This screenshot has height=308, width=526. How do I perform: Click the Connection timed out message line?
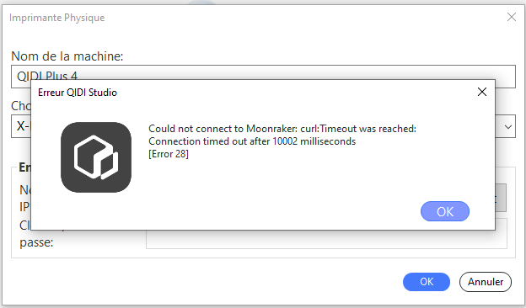tap(252, 141)
